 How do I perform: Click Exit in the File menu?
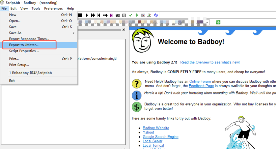tap(39, 80)
